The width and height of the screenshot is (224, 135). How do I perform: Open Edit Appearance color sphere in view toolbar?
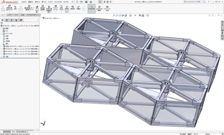(140, 15)
